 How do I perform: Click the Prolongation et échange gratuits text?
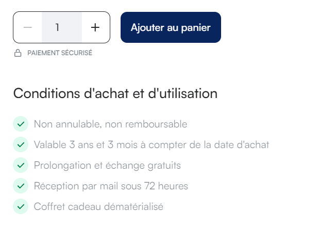pyautogui.click(x=107, y=166)
